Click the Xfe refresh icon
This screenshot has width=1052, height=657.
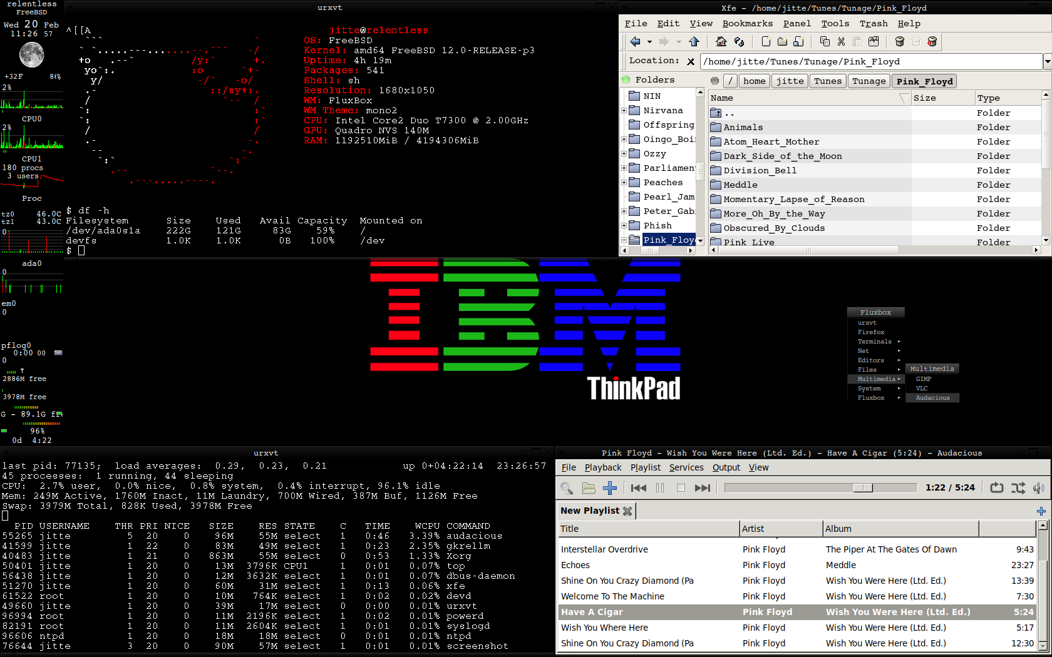tap(740, 42)
